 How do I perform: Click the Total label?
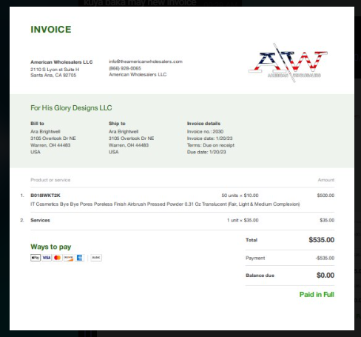[252, 240]
